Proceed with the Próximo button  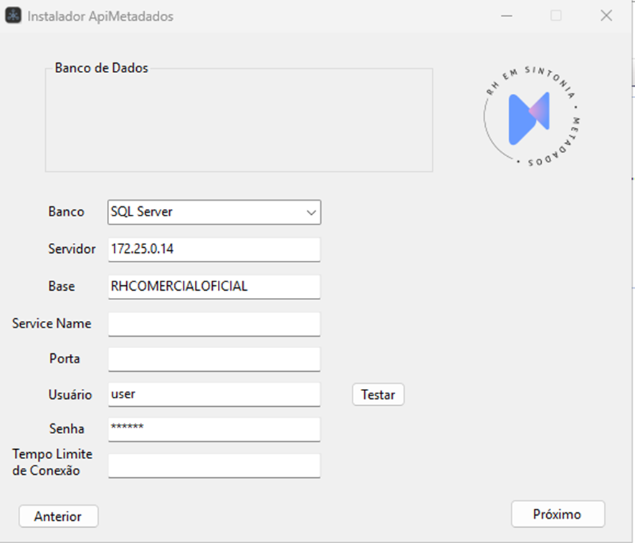558,514
